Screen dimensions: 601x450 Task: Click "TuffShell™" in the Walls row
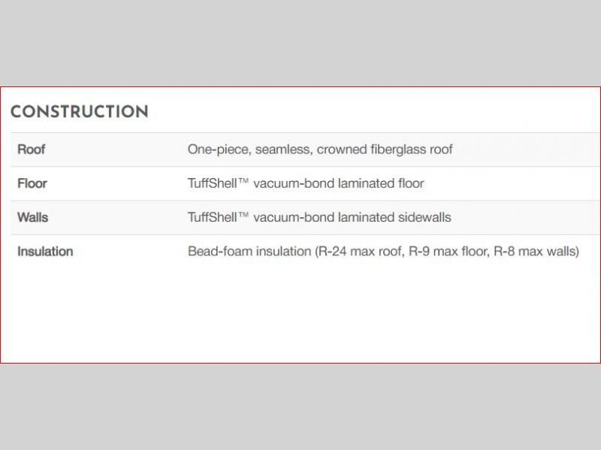pyautogui.click(x=218, y=217)
